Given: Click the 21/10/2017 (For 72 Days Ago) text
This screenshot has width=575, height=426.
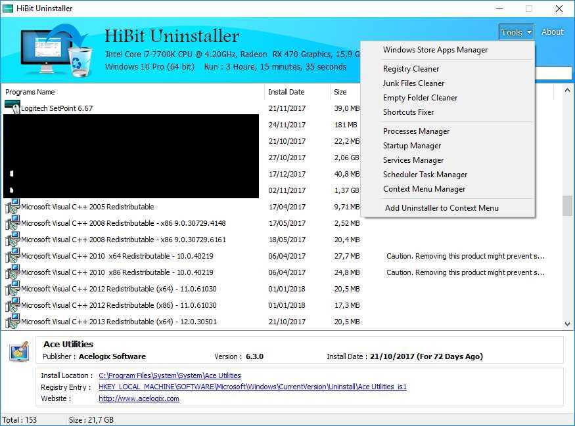Looking at the screenshot, I should coord(426,356).
